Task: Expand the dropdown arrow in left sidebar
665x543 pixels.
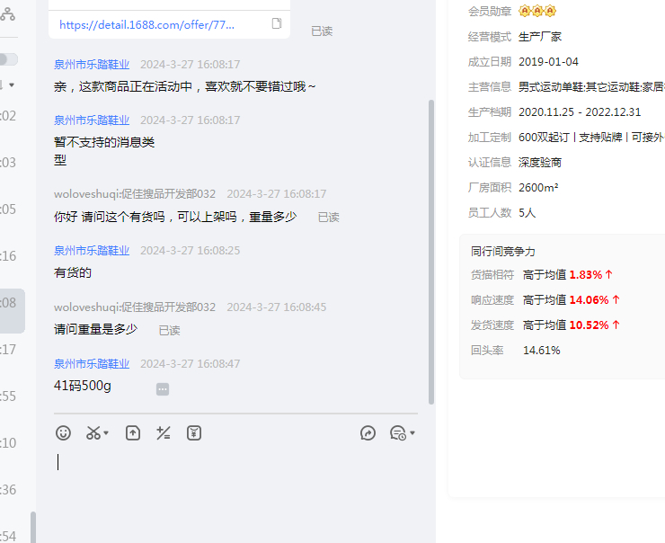Action: point(12,85)
